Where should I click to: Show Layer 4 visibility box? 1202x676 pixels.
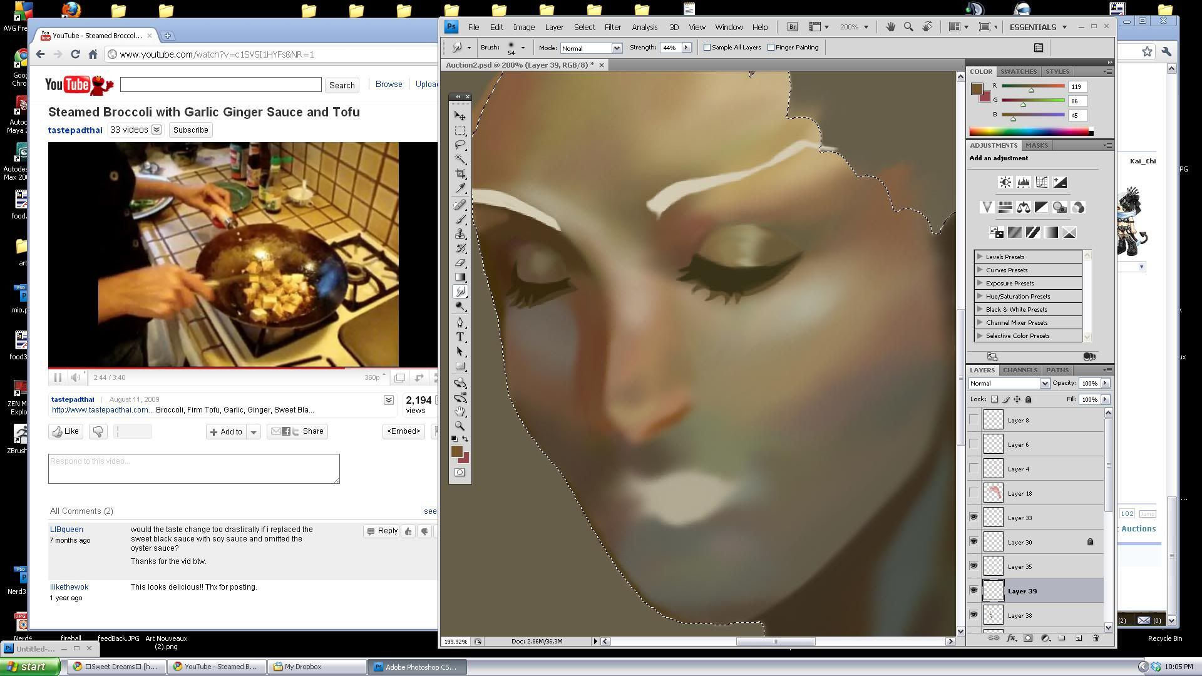pyautogui.click(x=973, y=468)
